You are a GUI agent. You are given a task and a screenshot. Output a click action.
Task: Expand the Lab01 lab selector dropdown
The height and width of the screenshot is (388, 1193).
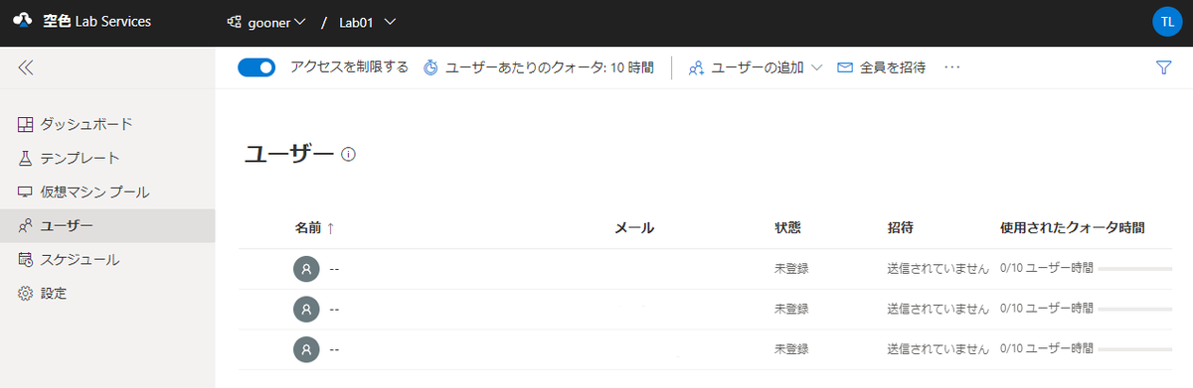tap(390, 22)
